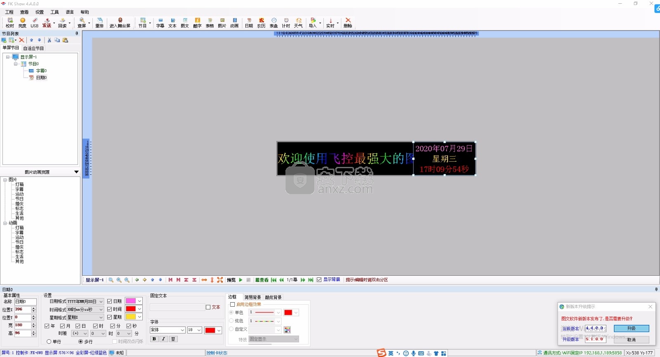Add a 表格 table area
The height and width of the screenshot is (357, 660).
point(210,23)
